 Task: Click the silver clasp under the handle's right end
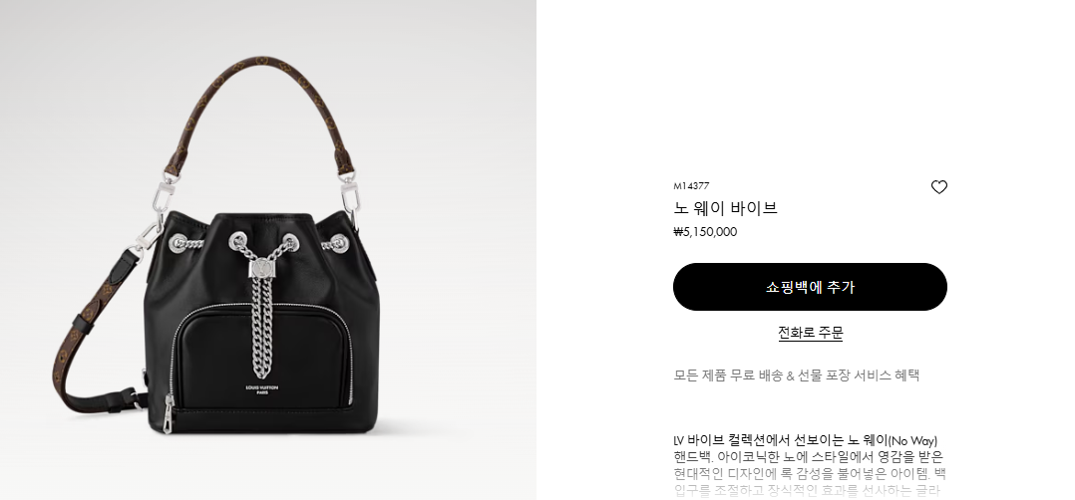(350, 193)
